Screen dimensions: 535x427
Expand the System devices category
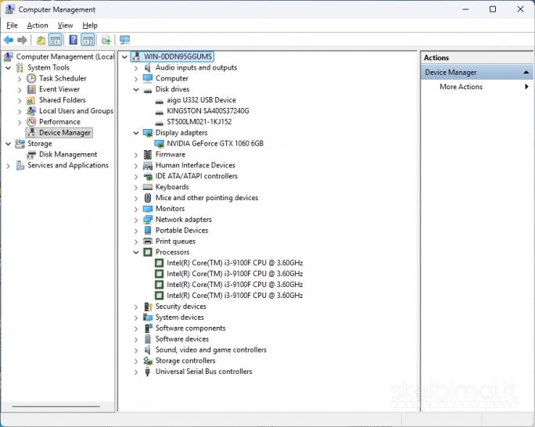tap(136, 318)
